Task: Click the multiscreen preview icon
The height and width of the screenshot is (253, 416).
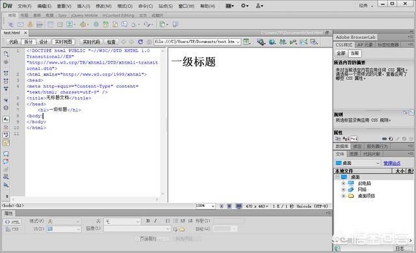Action: [x=261, y=42]
